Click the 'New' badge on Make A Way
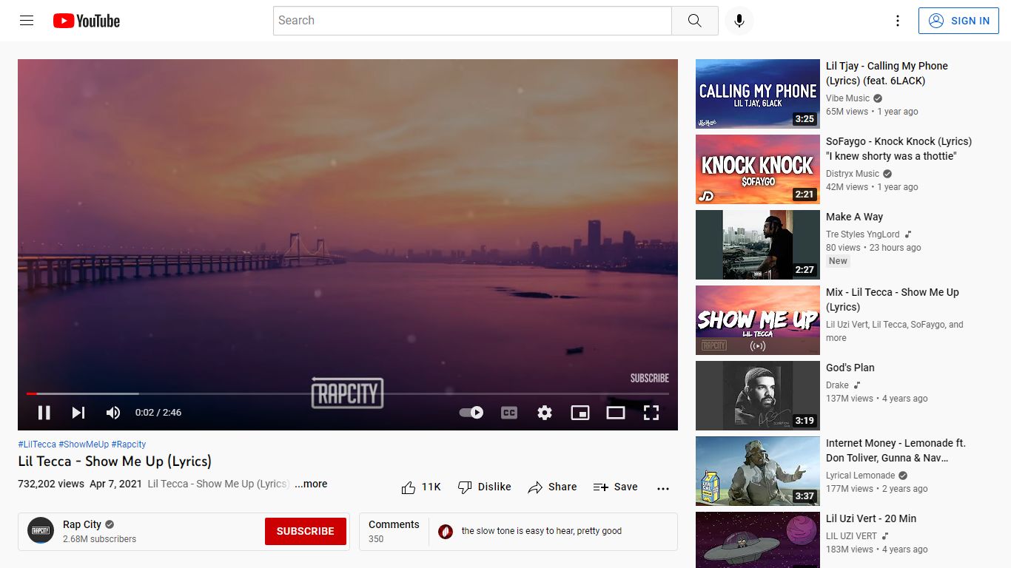 pyautogui.click(x=838, y=261)
